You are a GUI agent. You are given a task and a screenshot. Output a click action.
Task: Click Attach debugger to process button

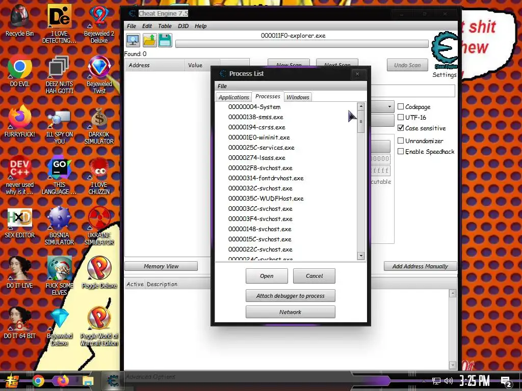(290, 296)
